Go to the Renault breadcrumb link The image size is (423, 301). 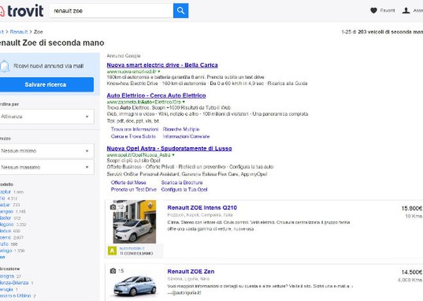[x=19, y=32]
